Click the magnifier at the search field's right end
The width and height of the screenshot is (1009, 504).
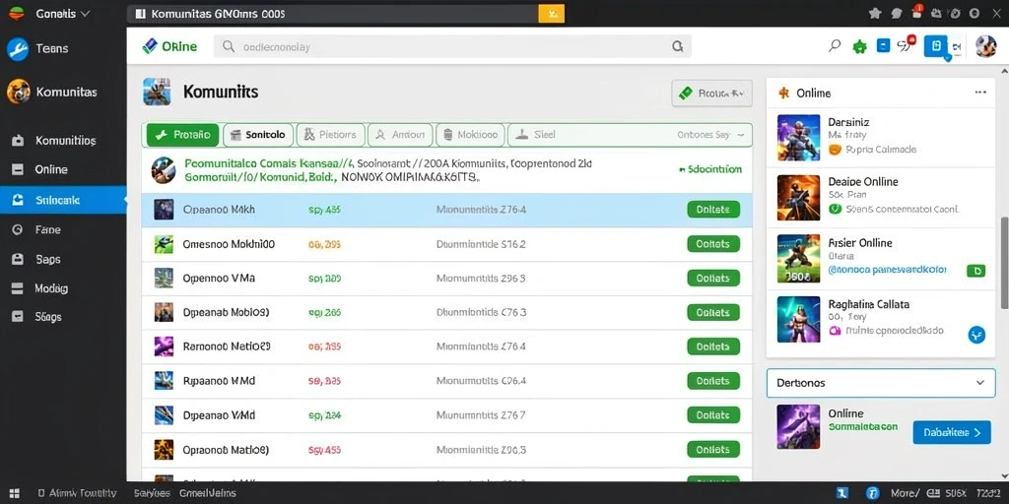pyautogui.click(x=677, y=46)
